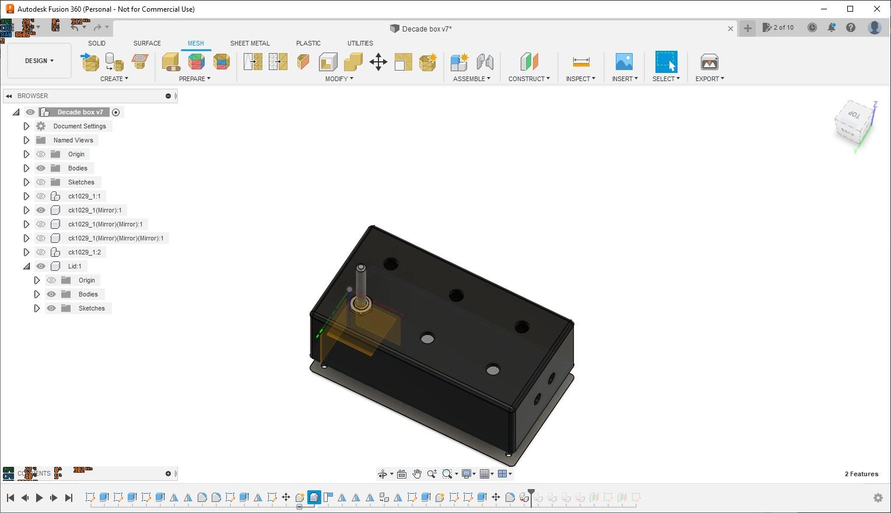Jump to the end of timeline

pyautogui.click(x=69, y=498)
